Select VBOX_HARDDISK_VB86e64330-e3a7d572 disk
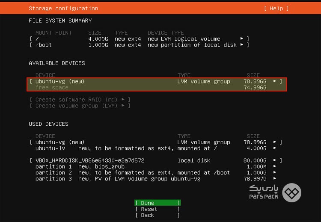Image resolution: width=321 pixels, height=222 pixels. 90,160
